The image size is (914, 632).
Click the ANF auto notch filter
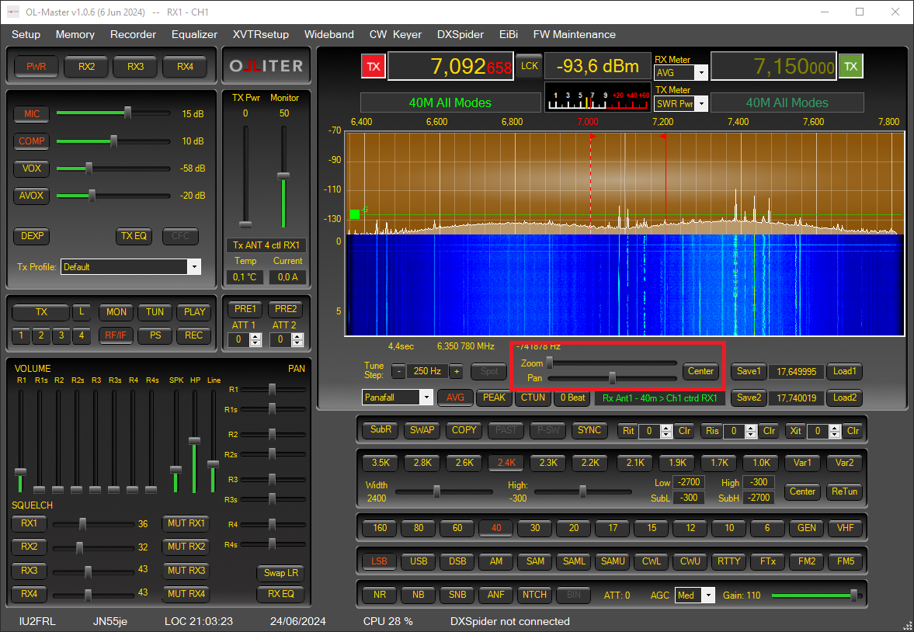495,595
